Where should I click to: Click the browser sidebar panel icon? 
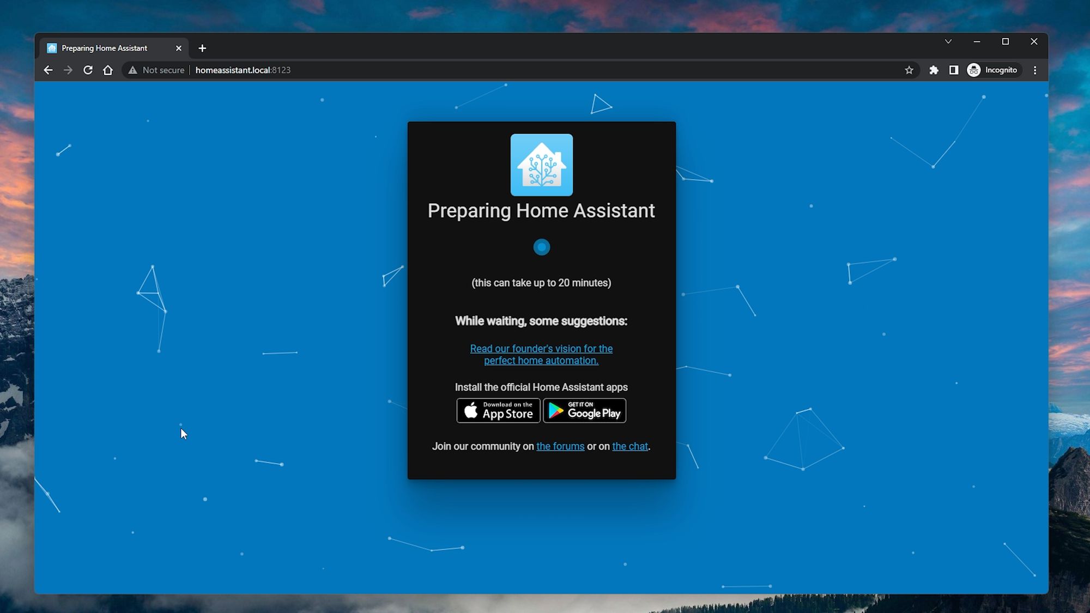(x=953, y=70)
